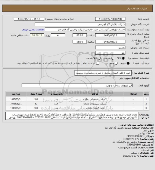This screenshot has width=155, height=170.
Task: Click the fax number 36264098-071
Action: (135, 136)
